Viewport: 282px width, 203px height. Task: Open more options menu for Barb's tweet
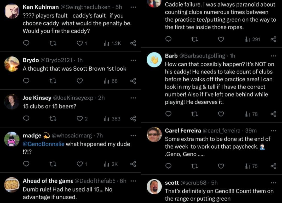click(273, 56)
